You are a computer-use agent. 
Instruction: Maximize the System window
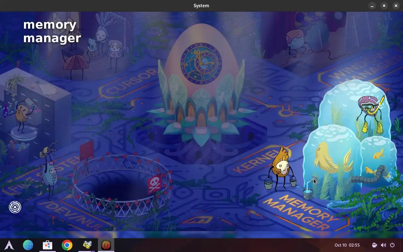point(384,6)
